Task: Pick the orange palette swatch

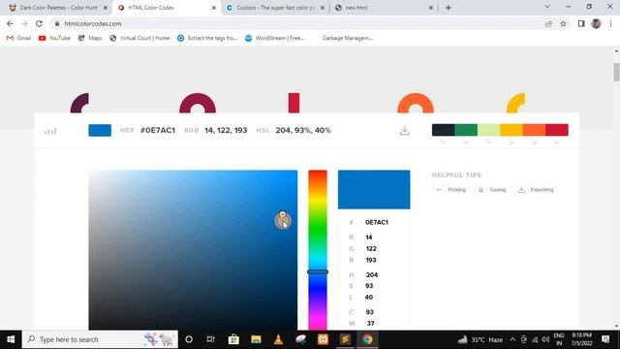Action: [534, 130]
